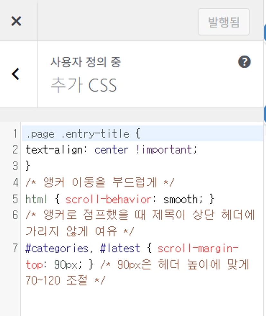Click line number 7 in the gutter
266x316 pixels.
[x=15, y=248]
